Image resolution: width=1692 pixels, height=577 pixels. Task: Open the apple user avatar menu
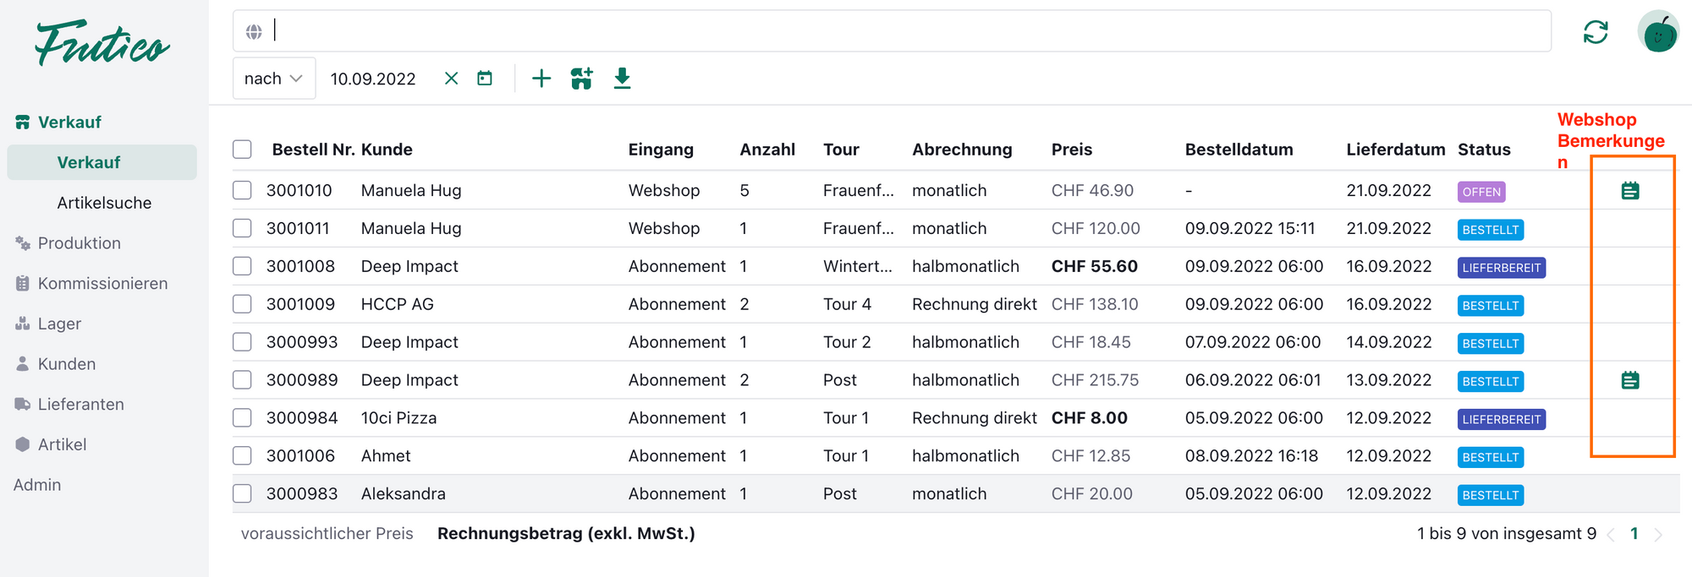pyautogui.click(x=1657, y=33)
